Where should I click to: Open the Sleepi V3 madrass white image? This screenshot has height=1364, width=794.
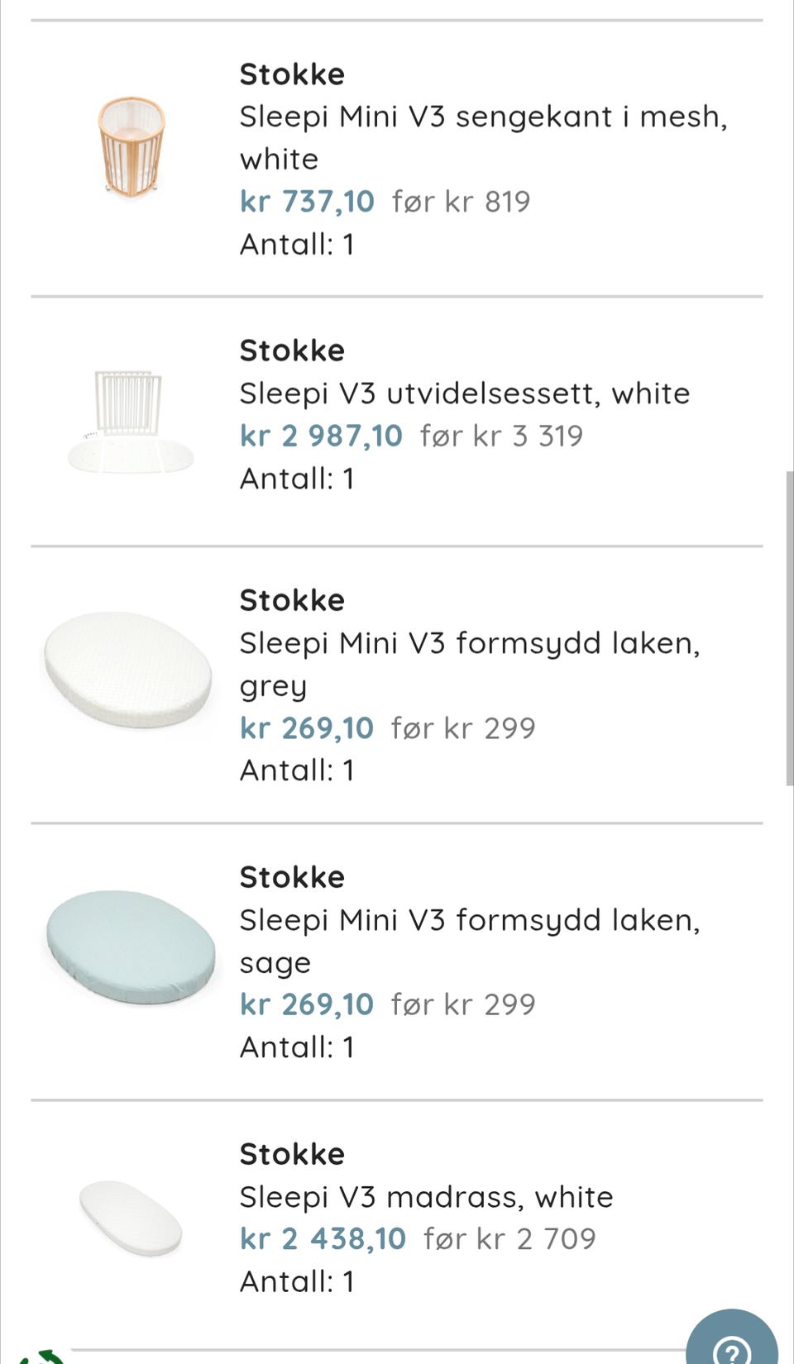(x=131, y=1218)
